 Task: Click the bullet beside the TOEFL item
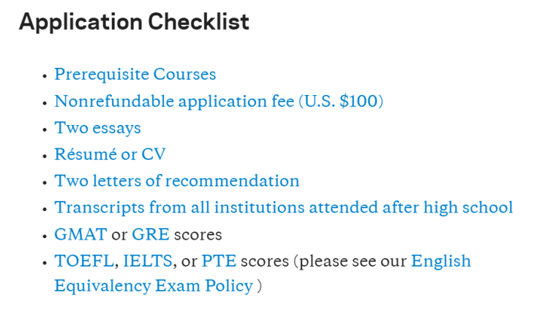[x=45, y=262]
